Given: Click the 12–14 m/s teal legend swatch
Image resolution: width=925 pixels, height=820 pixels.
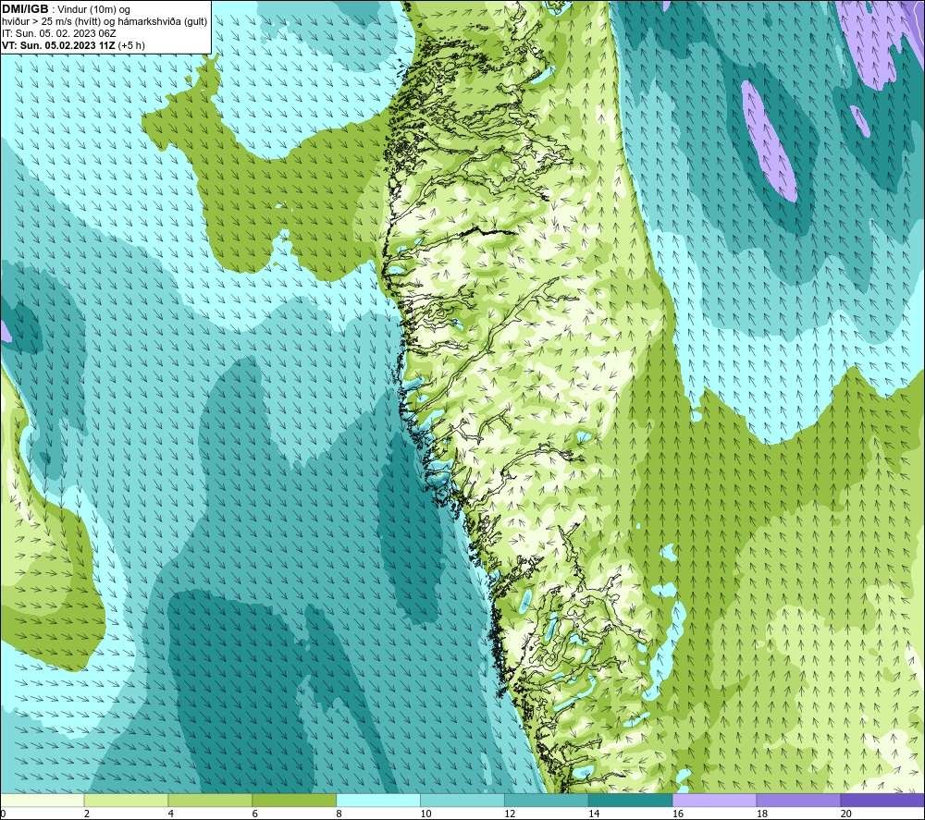Looking at the screenshot, I should [x=547, y=800].
